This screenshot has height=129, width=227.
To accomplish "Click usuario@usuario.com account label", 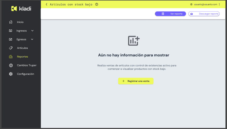I will pyautogui.click(x=206, y=4).
